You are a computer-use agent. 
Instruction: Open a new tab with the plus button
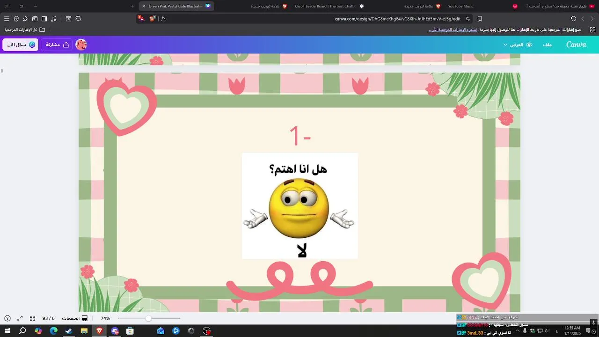point(132,6)
